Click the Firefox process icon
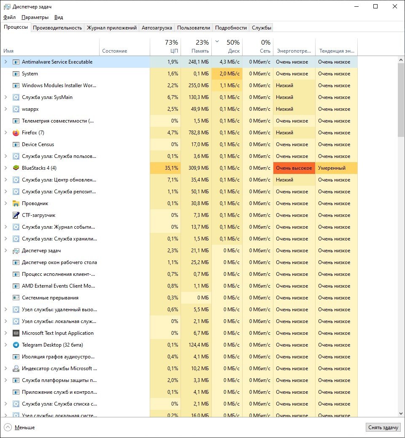 tap(16, 133)
